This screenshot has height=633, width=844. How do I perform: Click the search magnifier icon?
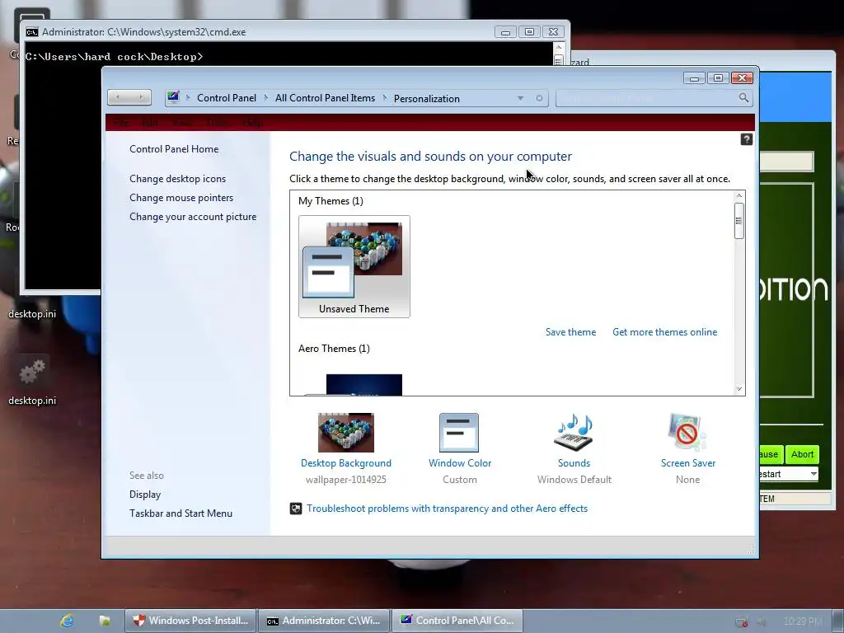pos(743,98)
